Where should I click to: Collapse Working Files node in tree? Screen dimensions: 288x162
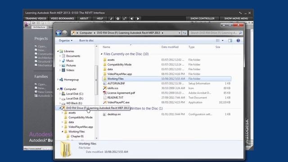click(63, 131)
